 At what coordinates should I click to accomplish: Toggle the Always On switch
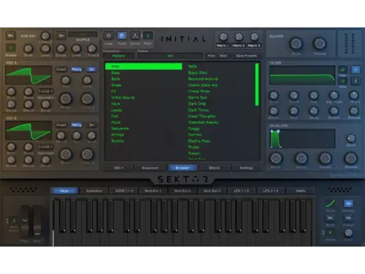[348, 218]
